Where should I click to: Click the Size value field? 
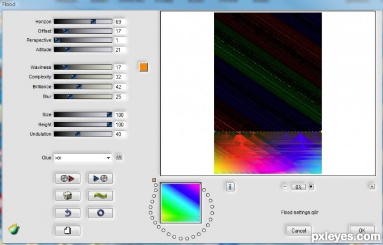120,115
